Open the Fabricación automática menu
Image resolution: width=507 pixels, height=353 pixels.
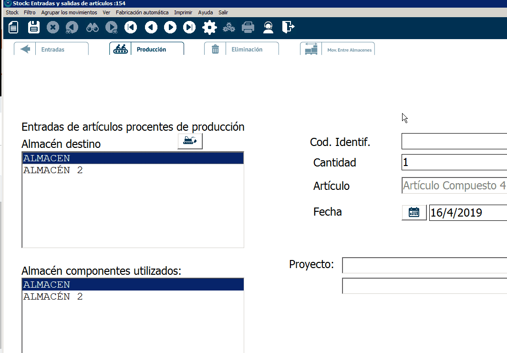click(142, 12)
